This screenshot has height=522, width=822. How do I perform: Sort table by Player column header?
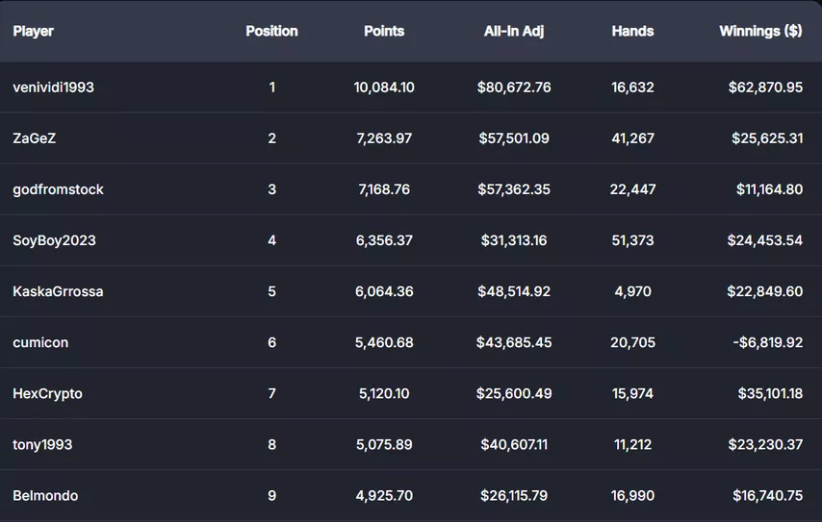[34, 31]
